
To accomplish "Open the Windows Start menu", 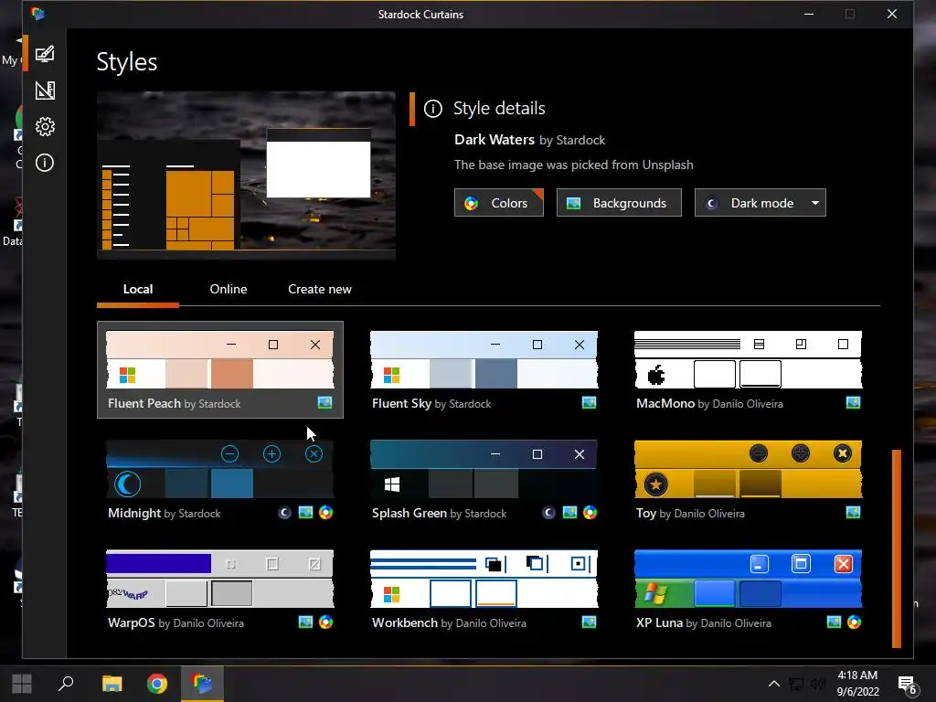I will (22, 684).
